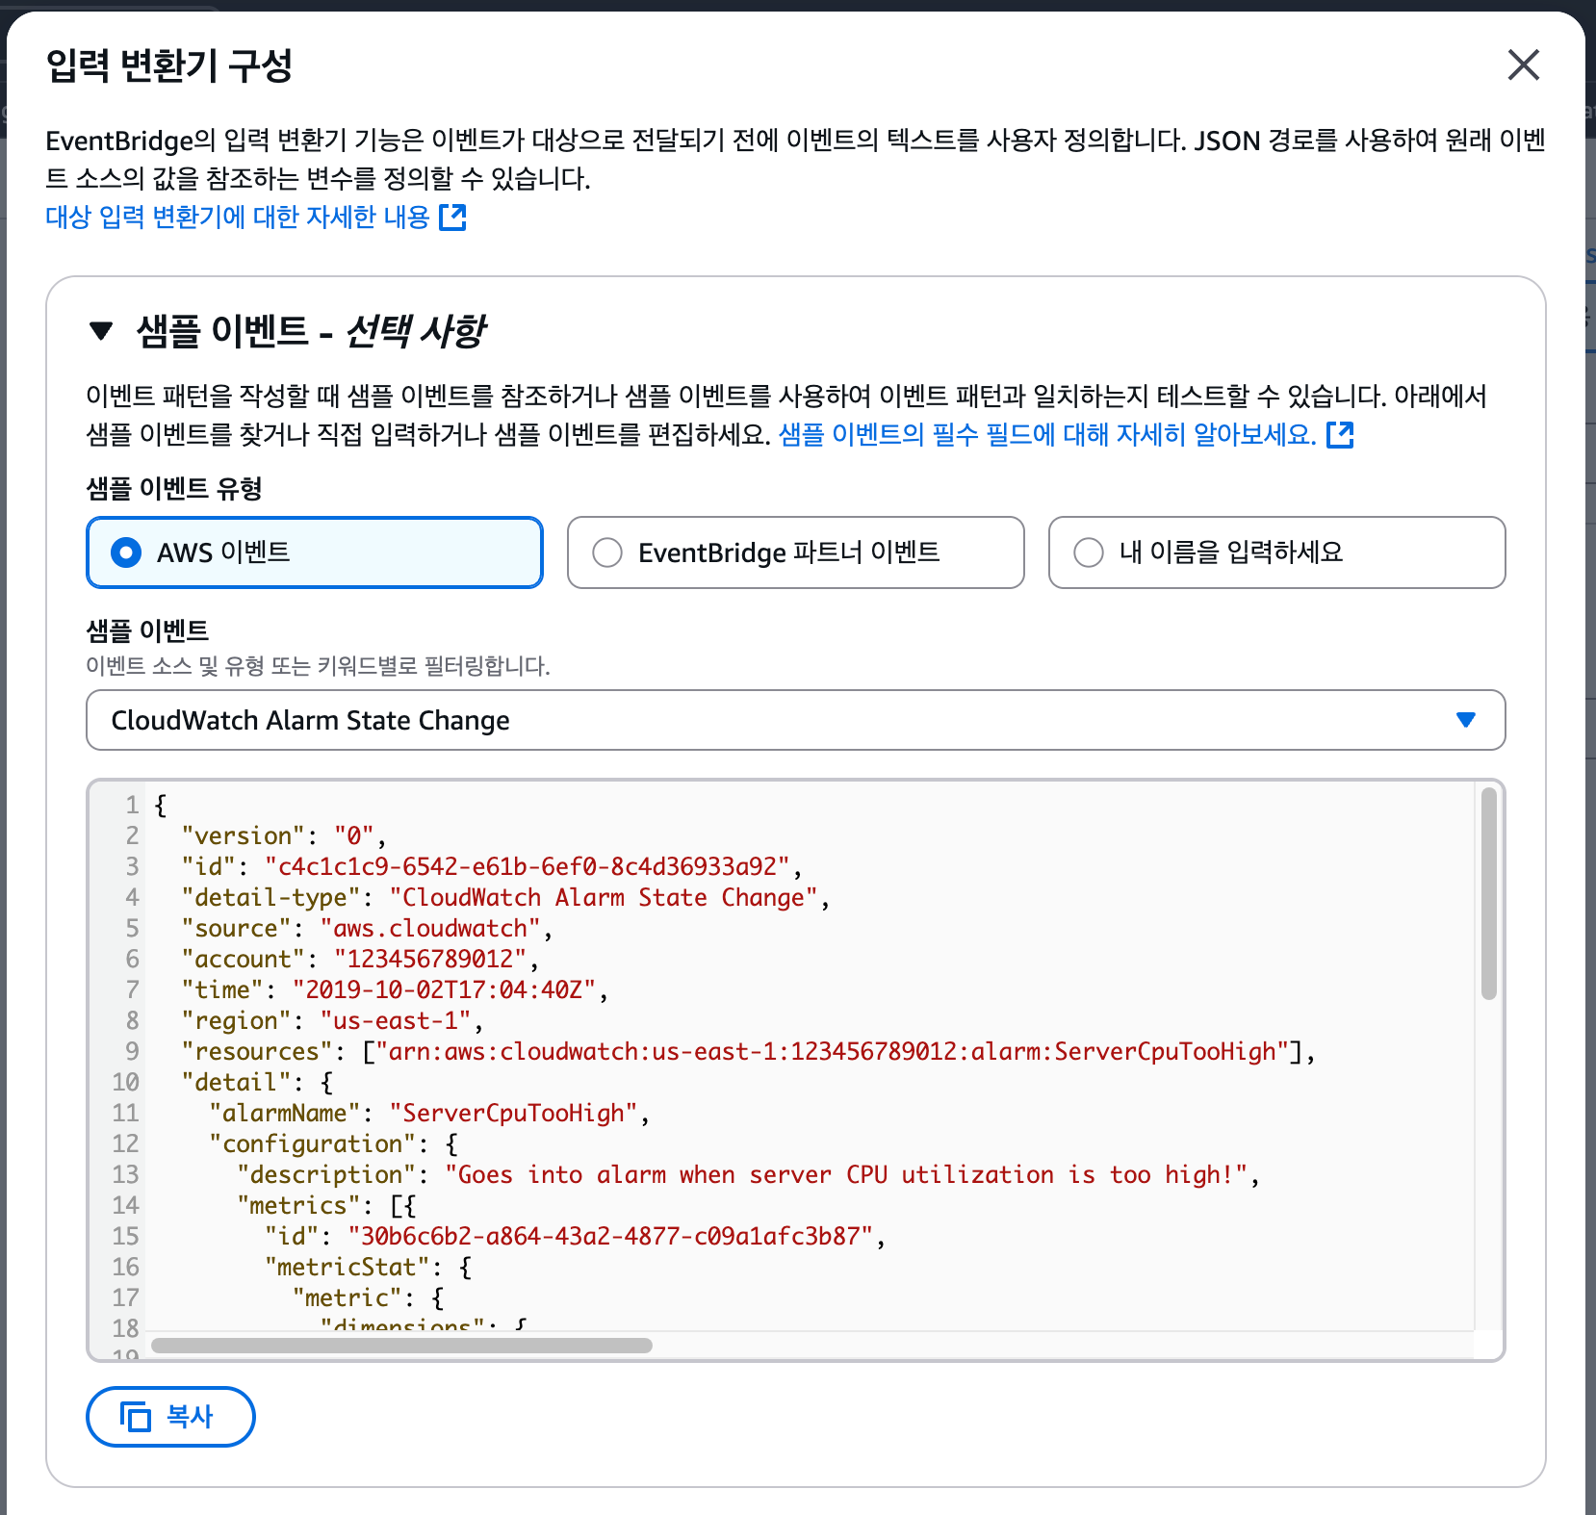1596x1515 pixels.
Task: Click the 복사 copy button
Action: (170, 1417)
